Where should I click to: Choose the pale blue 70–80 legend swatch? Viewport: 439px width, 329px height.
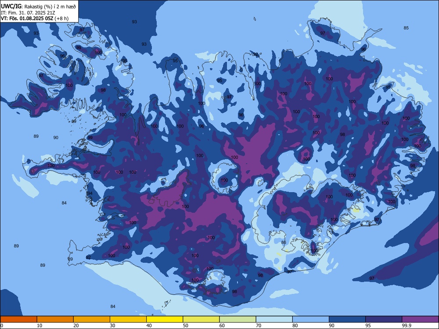[x=274, y=319]
